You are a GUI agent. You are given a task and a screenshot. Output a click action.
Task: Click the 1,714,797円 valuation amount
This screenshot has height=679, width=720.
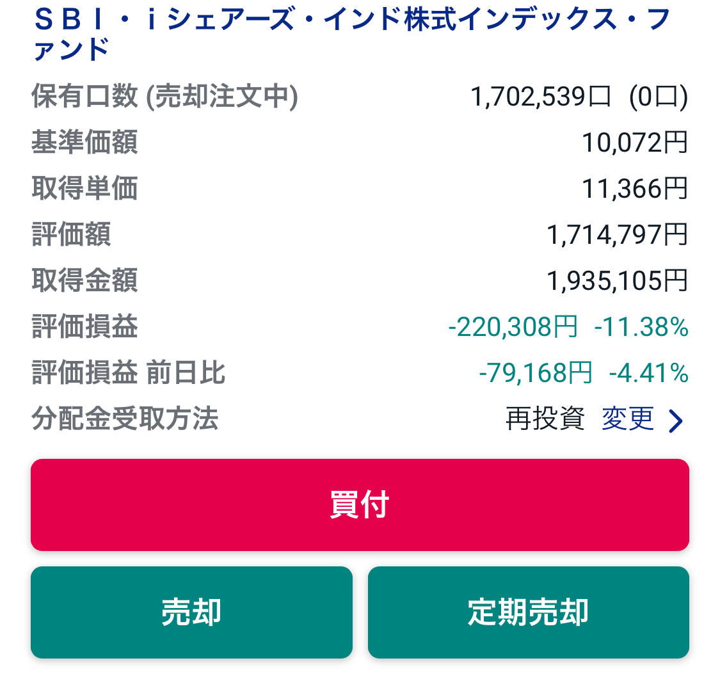617,235
